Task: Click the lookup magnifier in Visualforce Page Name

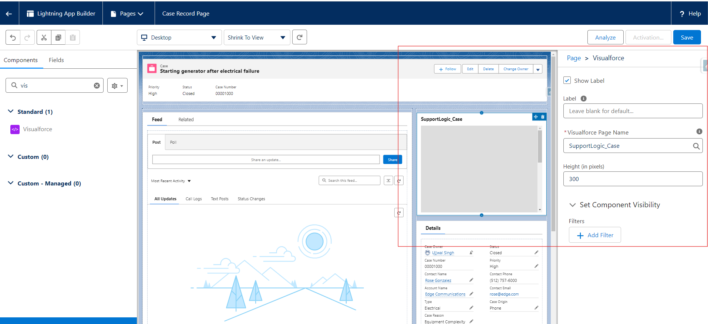Action: coord(696,146)
